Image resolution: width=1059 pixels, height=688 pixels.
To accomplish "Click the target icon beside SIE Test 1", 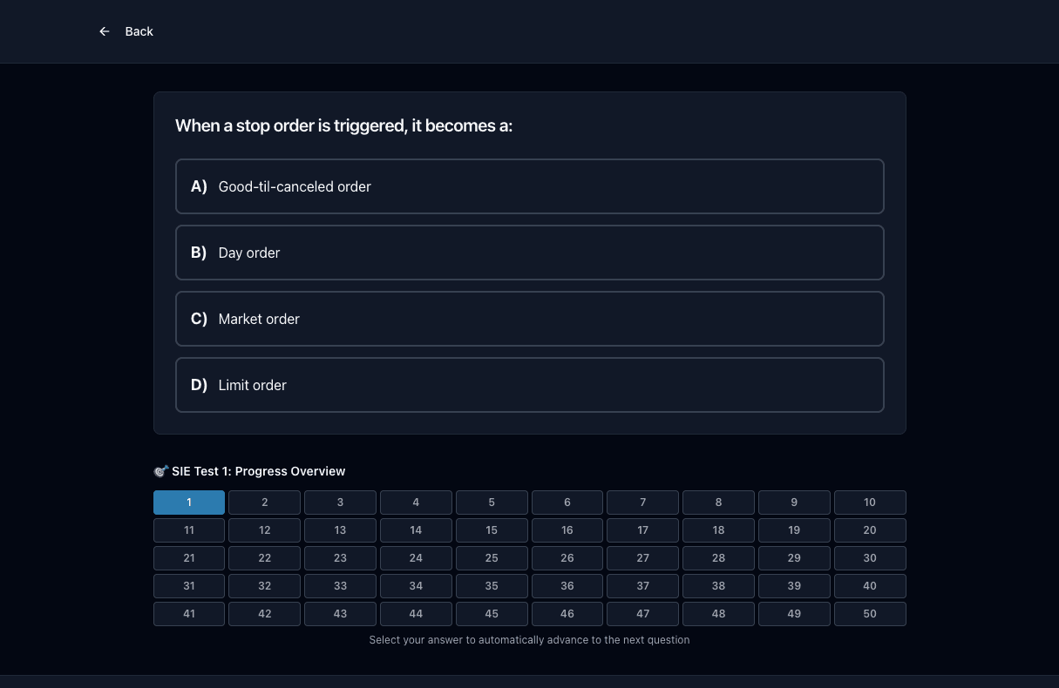I will 160,471.
